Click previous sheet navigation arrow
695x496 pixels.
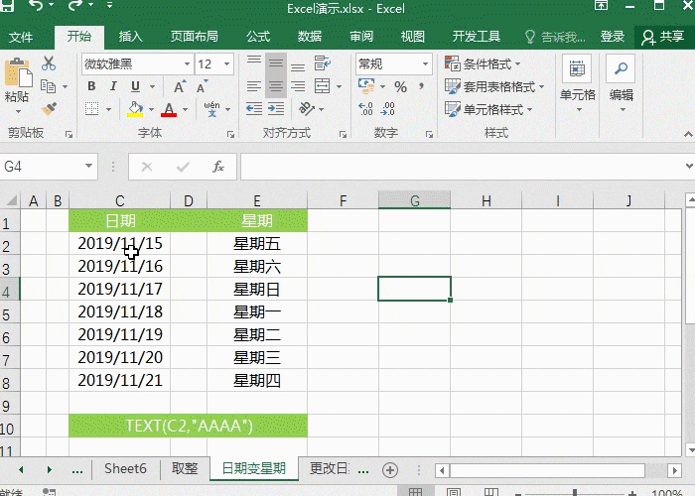(21, 469)
